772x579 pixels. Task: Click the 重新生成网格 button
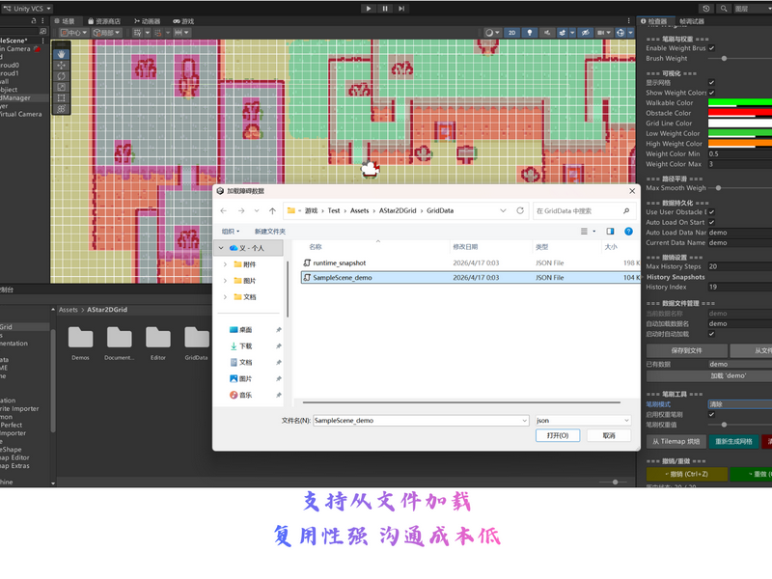733,442
